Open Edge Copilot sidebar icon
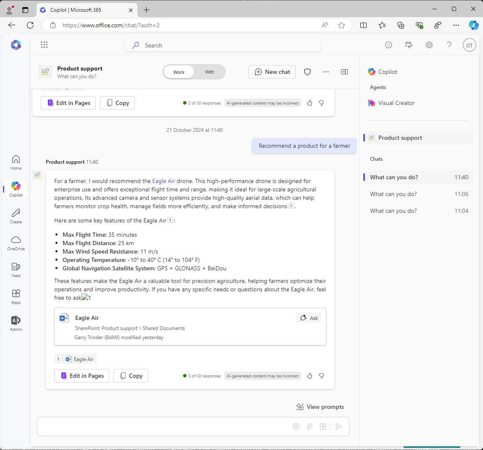 pyautogui.click(x=473, y=25)
